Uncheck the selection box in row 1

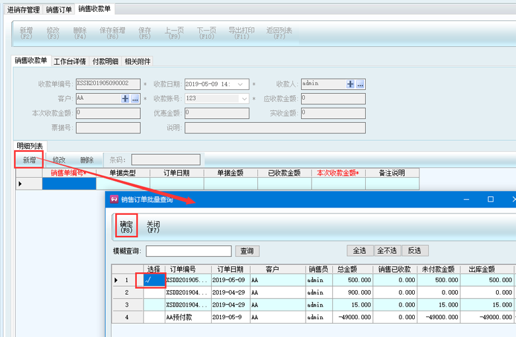[153, 280]
